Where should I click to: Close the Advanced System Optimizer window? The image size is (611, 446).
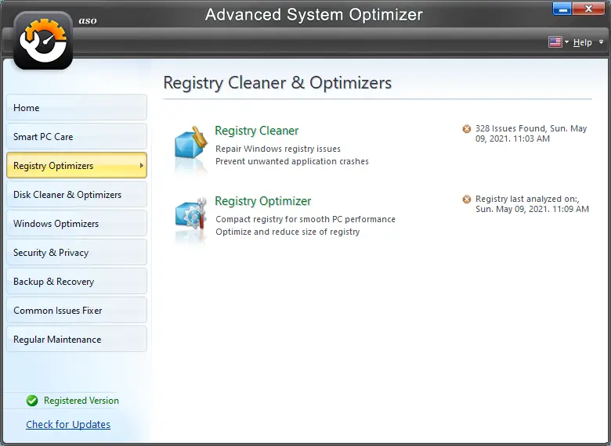click(x=589, y=9)
